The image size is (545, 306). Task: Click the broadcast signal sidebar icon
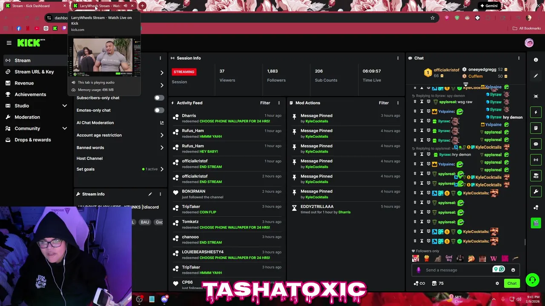click(x=536, y=160)
